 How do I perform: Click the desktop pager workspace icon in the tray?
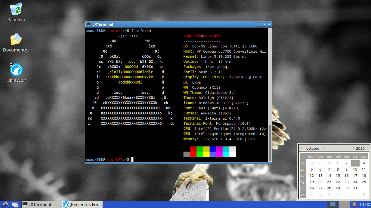[332, 204]
